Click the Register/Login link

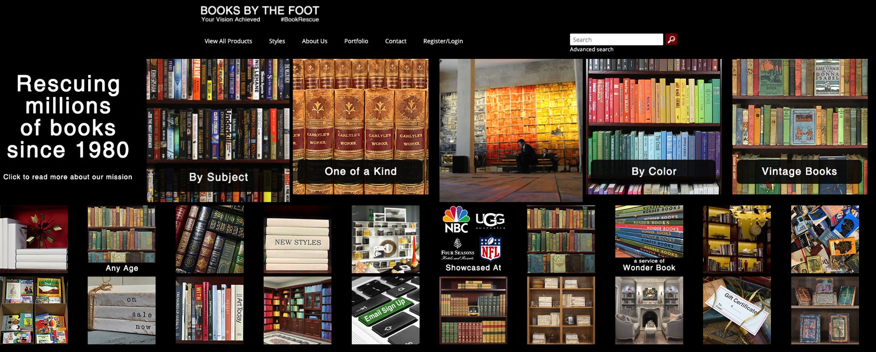click(x=443, y=41)
